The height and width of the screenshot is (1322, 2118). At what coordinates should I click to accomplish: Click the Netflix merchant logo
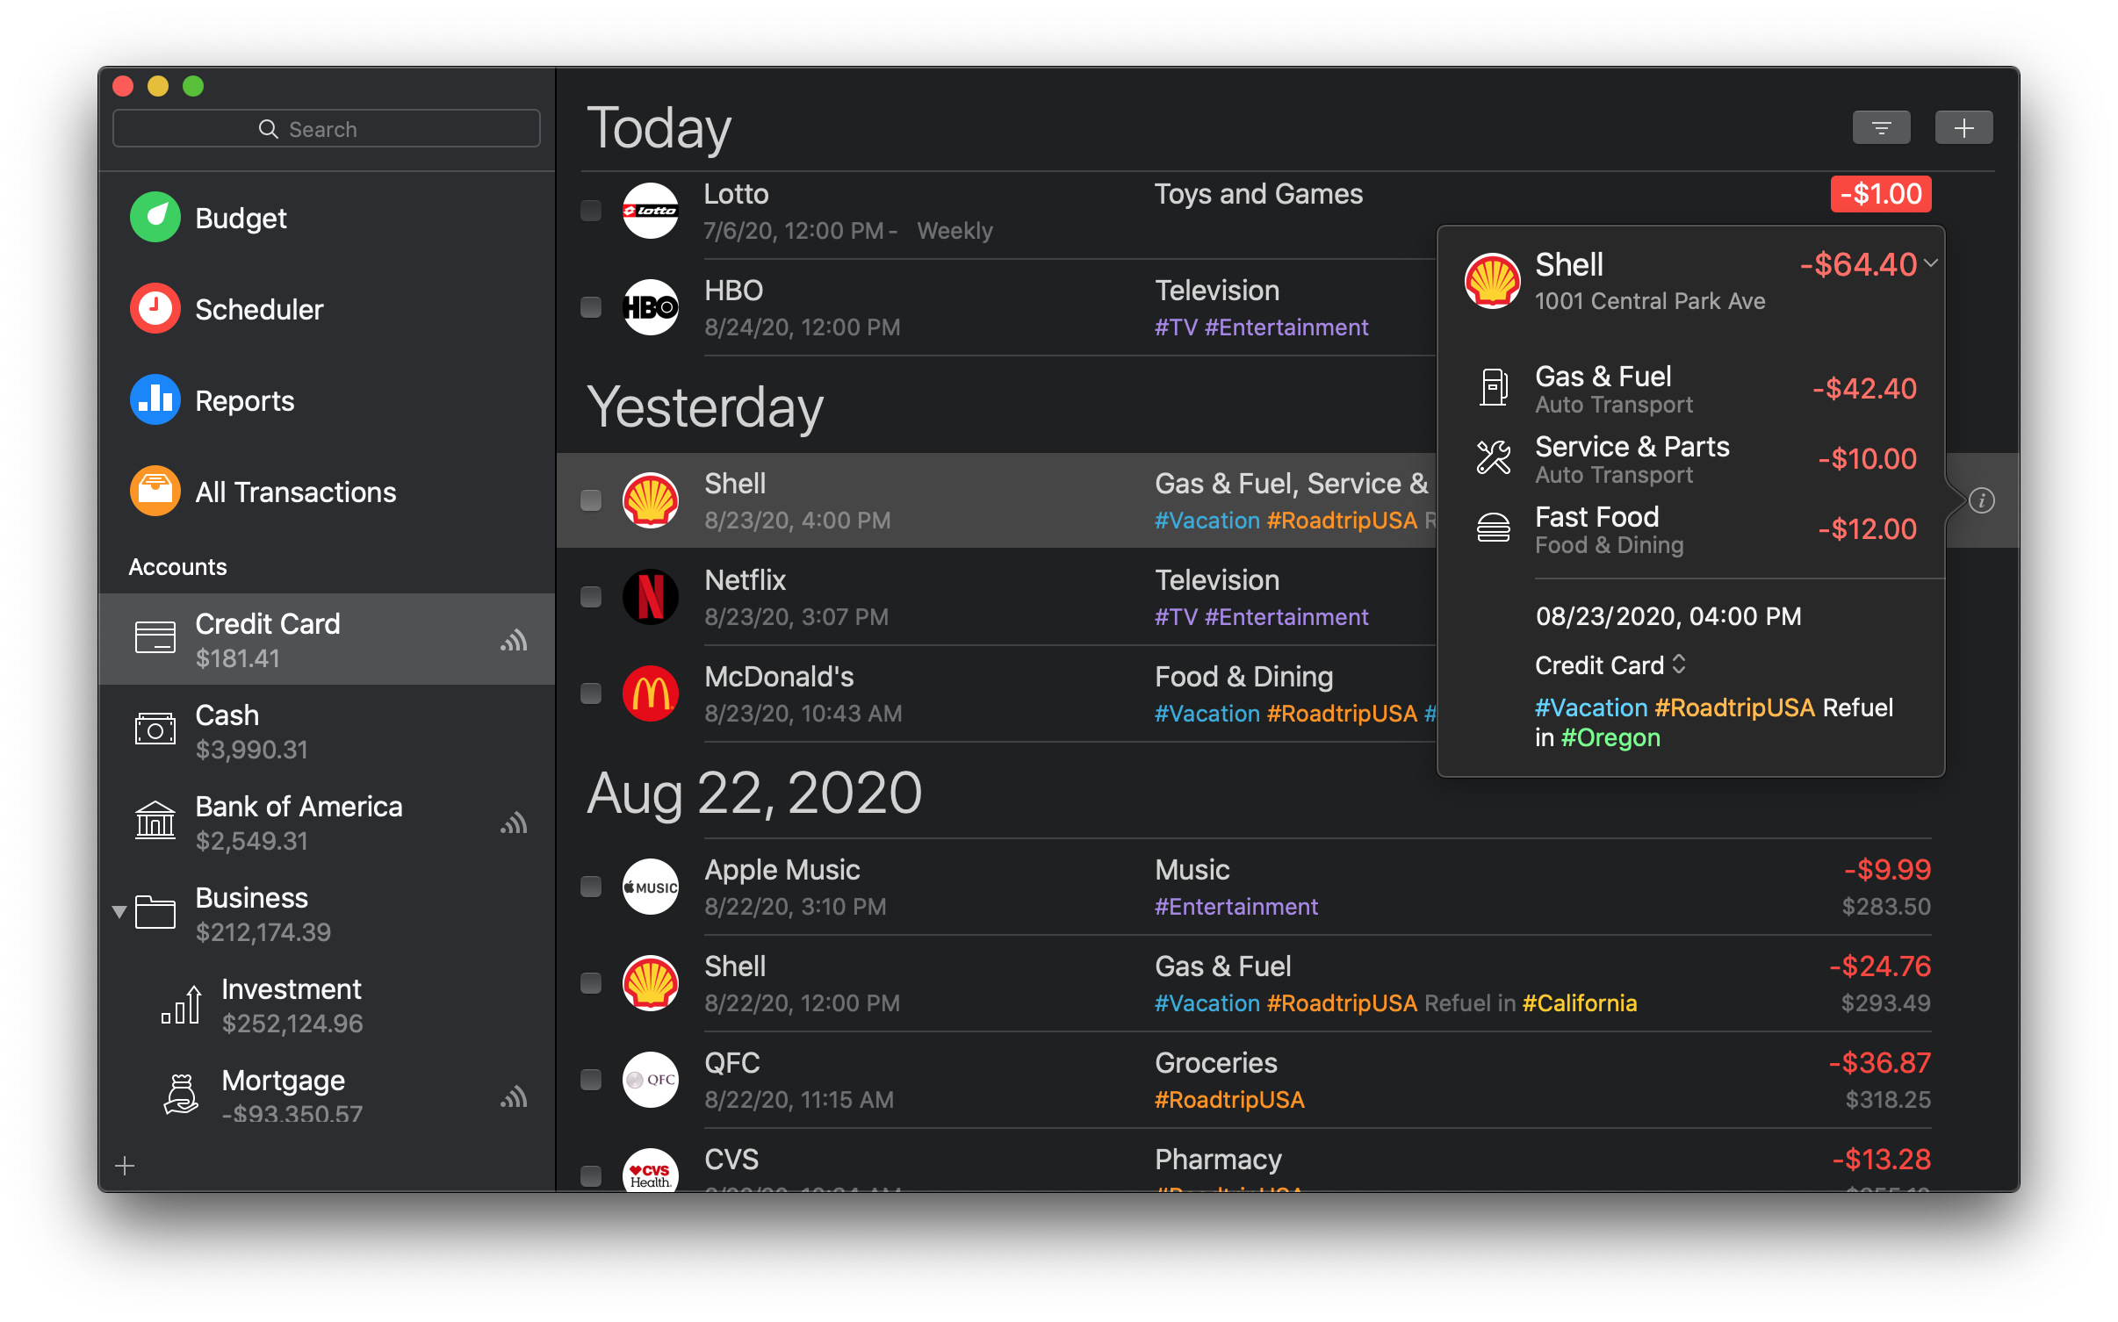[651, 597]
